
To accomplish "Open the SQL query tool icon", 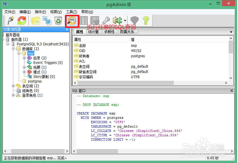I will pos(72,21).
